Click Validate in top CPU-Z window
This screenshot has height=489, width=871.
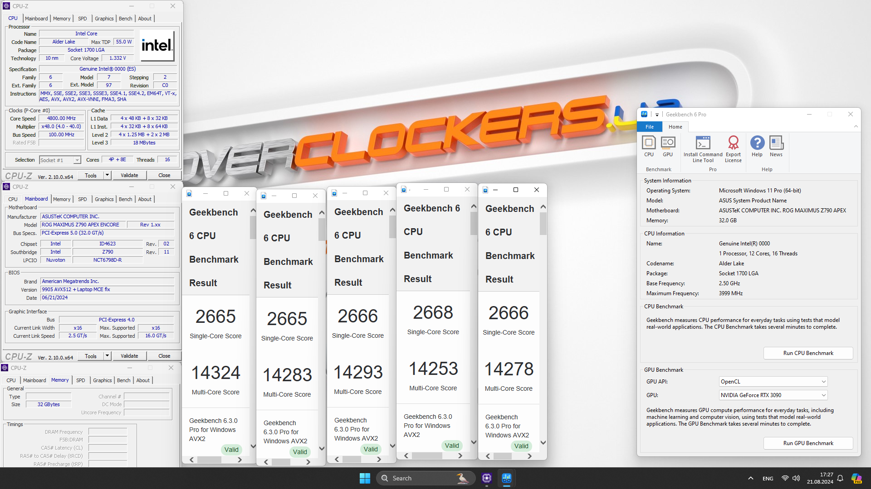coord(129,175)
